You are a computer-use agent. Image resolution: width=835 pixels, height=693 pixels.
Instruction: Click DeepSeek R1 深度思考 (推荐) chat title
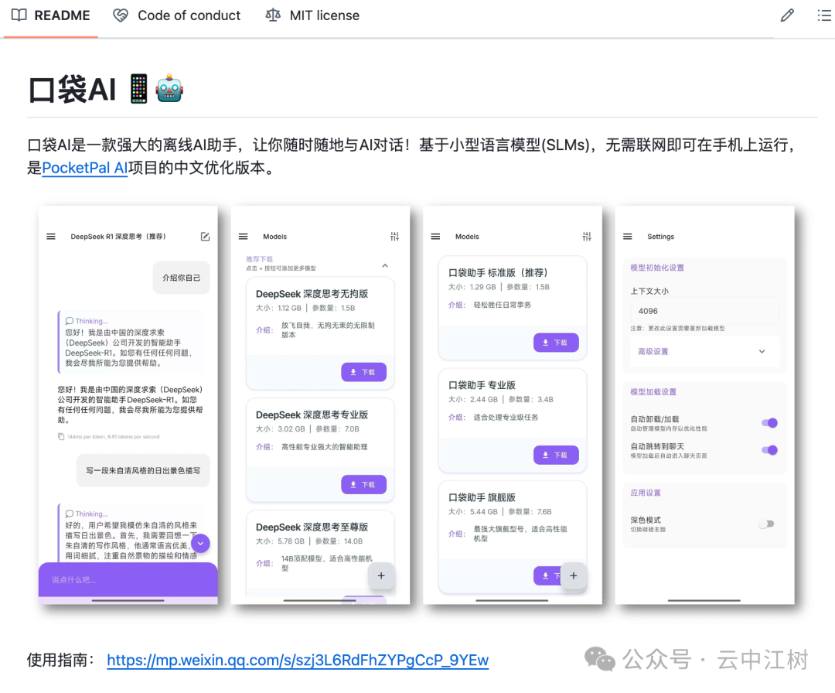tap(118, 237)
